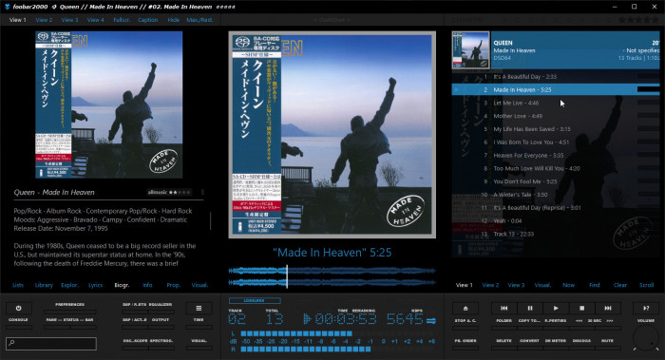This screenshot has height=360, width=665.
Task: Switch to View 4 in top menu
Action: (x=95, y=20)
